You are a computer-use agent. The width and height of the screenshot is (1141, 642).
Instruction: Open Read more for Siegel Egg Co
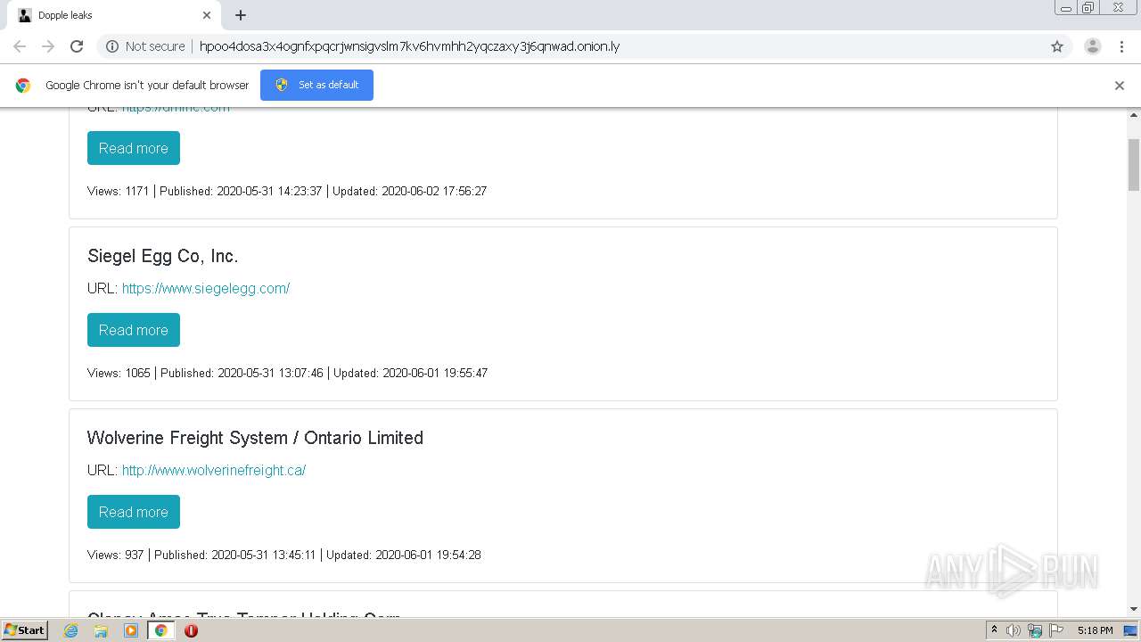point(134,330)
